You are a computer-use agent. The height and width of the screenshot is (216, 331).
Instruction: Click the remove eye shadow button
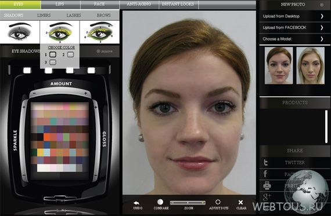(x=105, y=51)
